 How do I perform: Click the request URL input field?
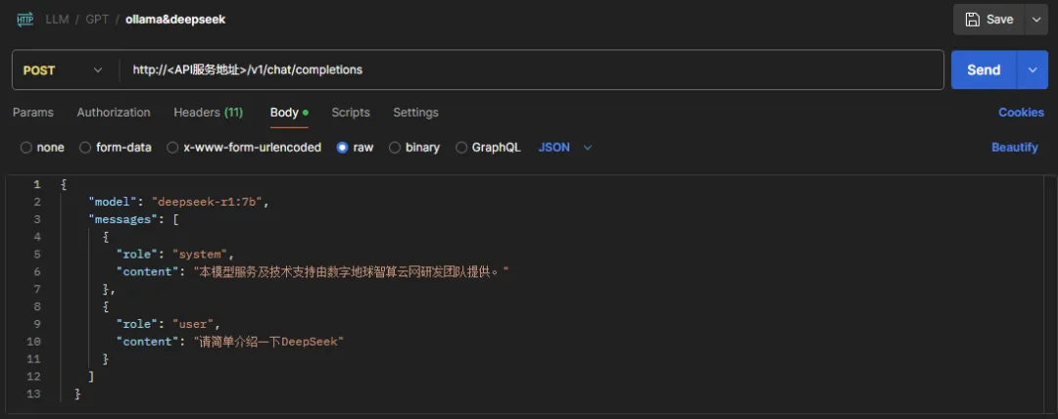529,70
